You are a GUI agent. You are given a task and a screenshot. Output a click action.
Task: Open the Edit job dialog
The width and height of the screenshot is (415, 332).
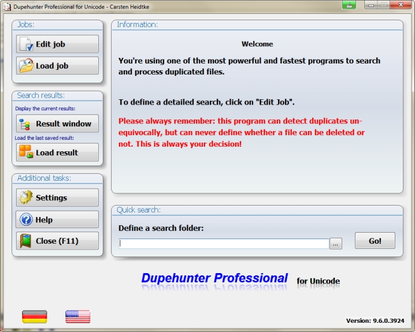tap(57, 44)
